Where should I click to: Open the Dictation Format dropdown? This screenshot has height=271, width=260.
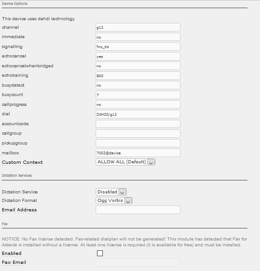click(114, 201)
